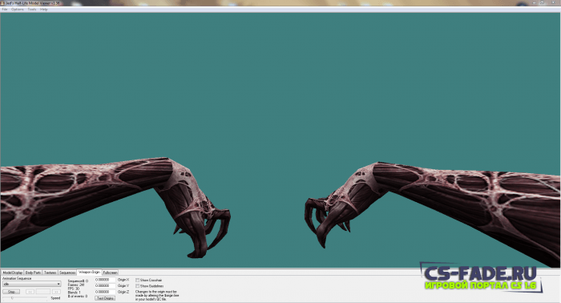Open the File menu

(x=5, y=10)
